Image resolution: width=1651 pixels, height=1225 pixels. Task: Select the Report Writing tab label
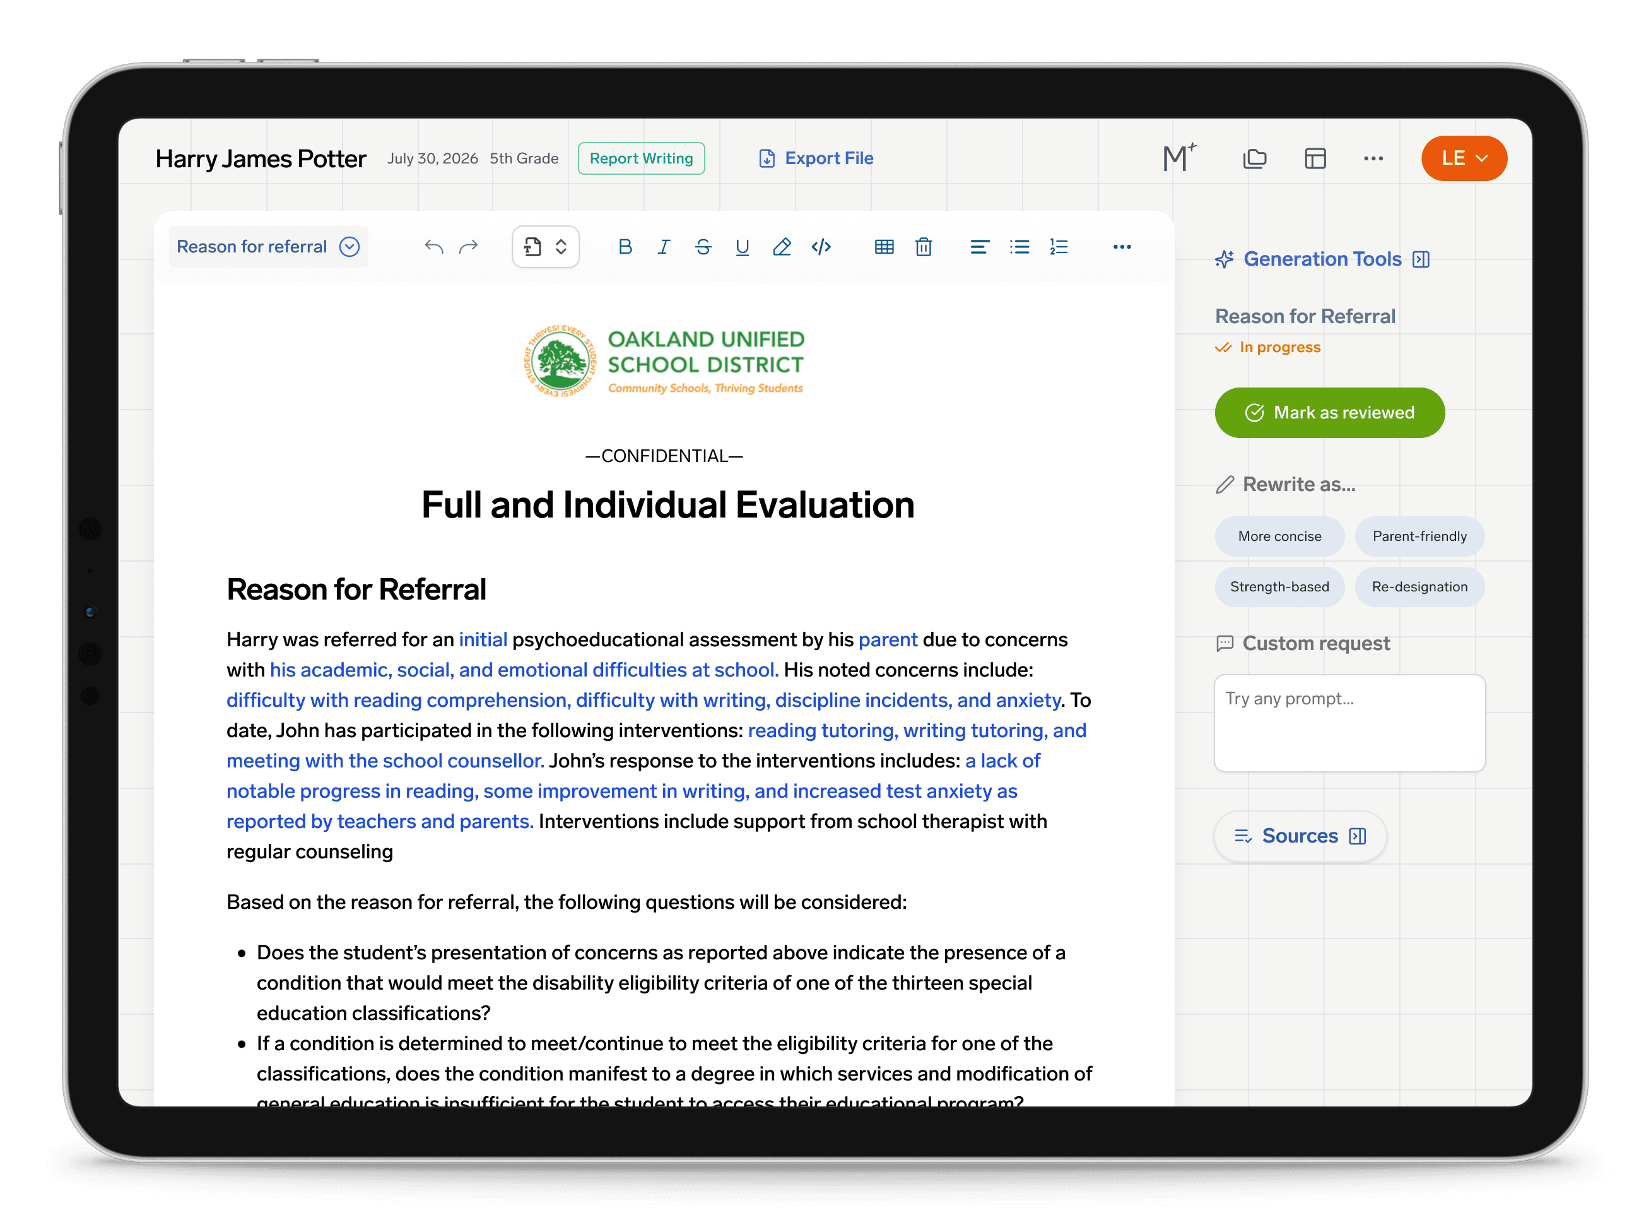641,158
